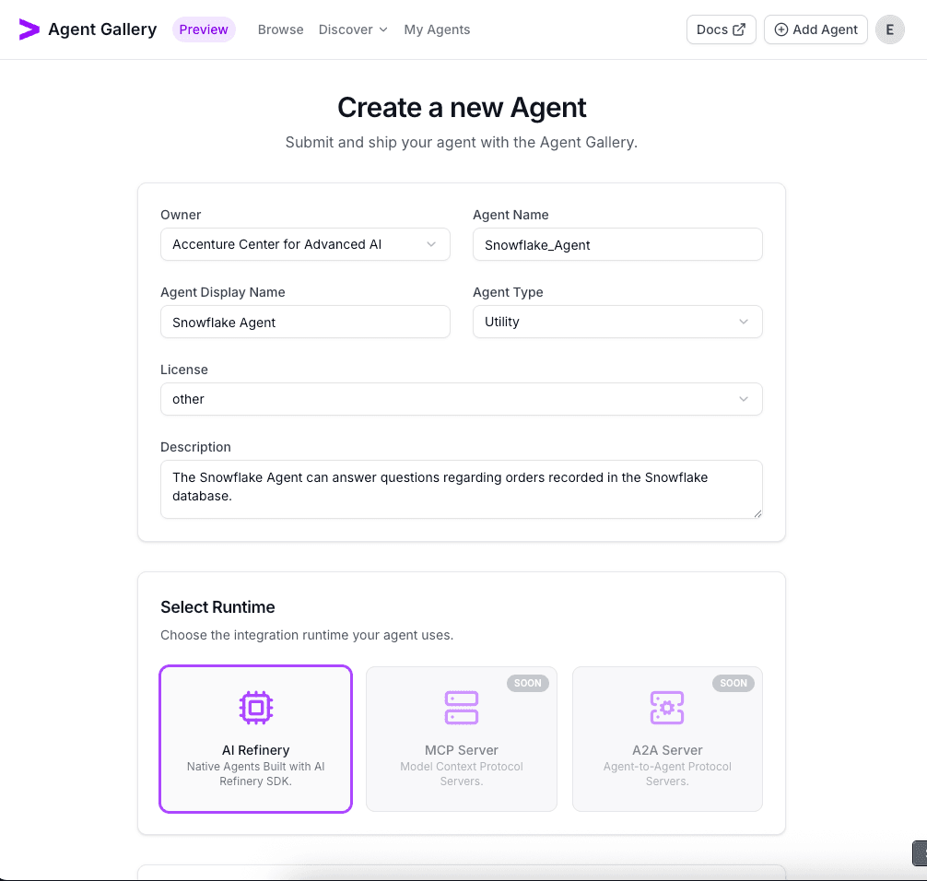Open the Agent Type dropdown
Image resolution: width=927 pixels, height=881 pixels.
pos(617,322)
